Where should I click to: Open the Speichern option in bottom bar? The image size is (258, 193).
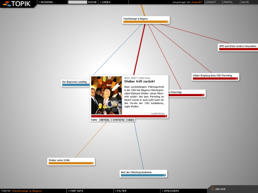[x=171, y=191]
